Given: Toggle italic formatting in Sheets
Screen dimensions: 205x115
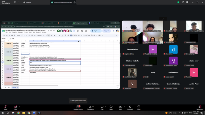Looking at the screenshot, I should tap(57, 35).
